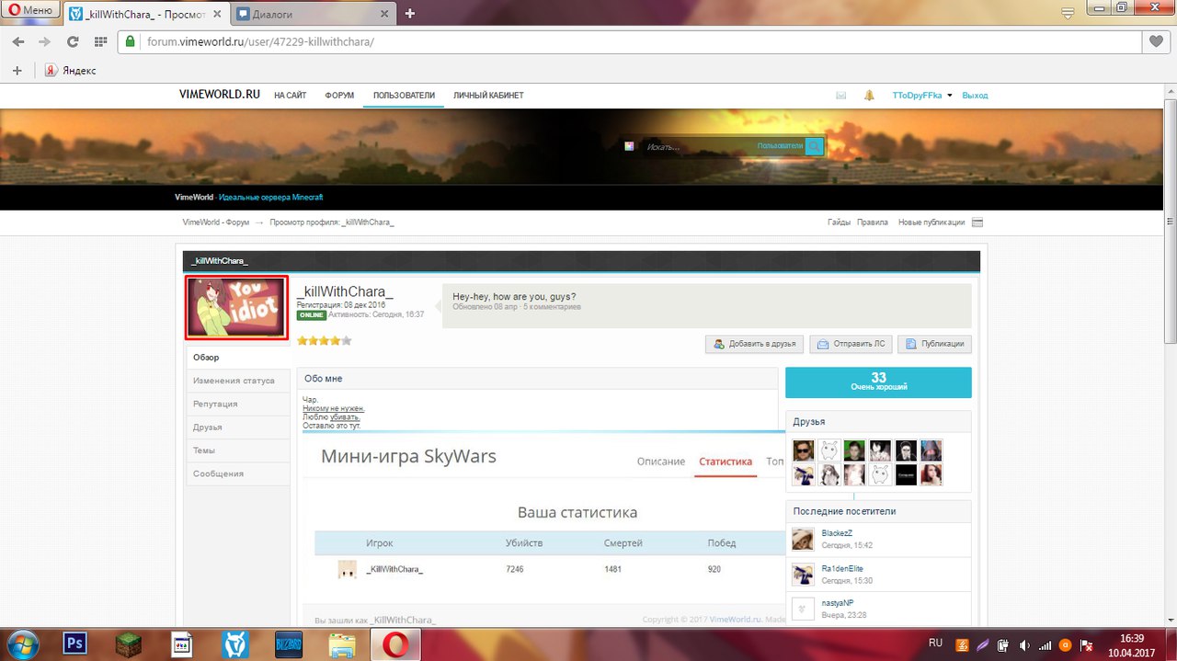Select the Репутация profile tab

click(238, 404)
